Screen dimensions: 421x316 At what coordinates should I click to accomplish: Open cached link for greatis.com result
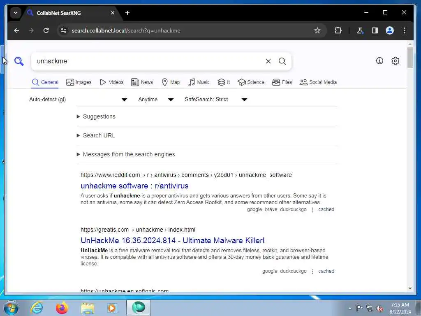[x=326, y=271]
